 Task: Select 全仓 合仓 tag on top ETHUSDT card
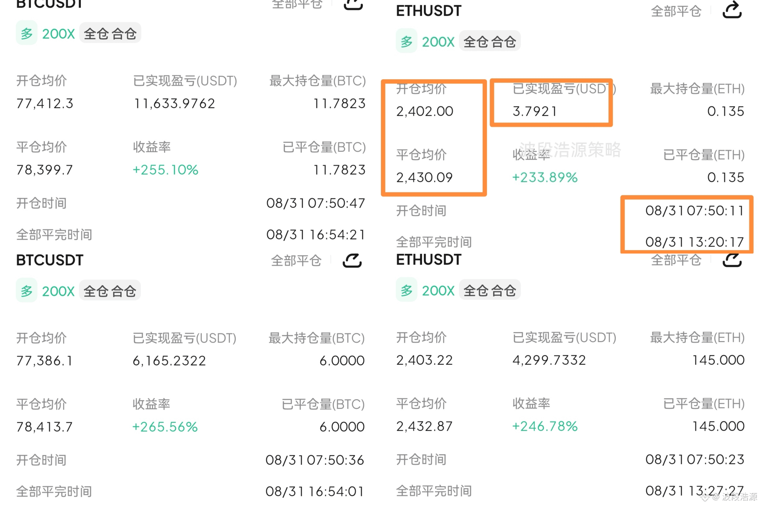[490, 42]
